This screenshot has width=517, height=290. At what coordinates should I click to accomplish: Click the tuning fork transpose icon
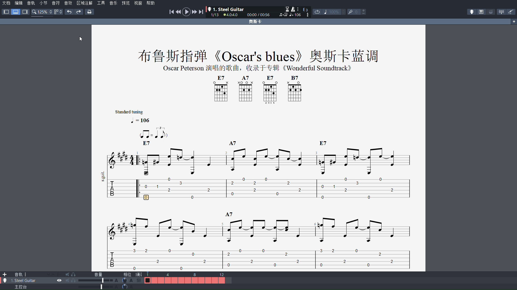point(350,12)
